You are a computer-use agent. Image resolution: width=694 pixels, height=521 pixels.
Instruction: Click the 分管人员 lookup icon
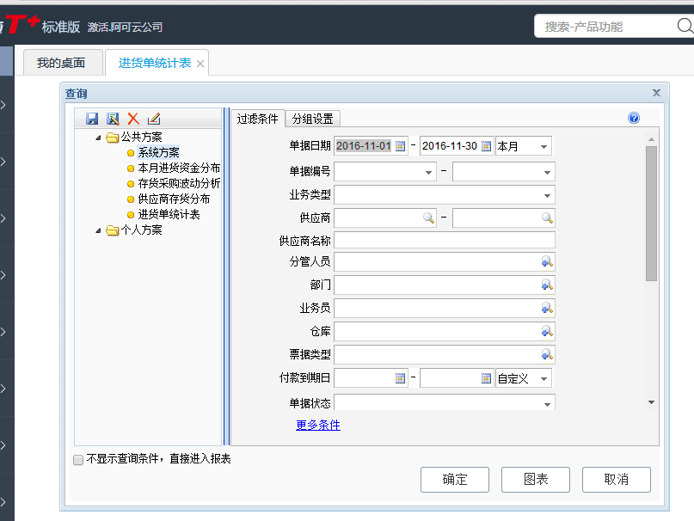(x=547, y=261)
